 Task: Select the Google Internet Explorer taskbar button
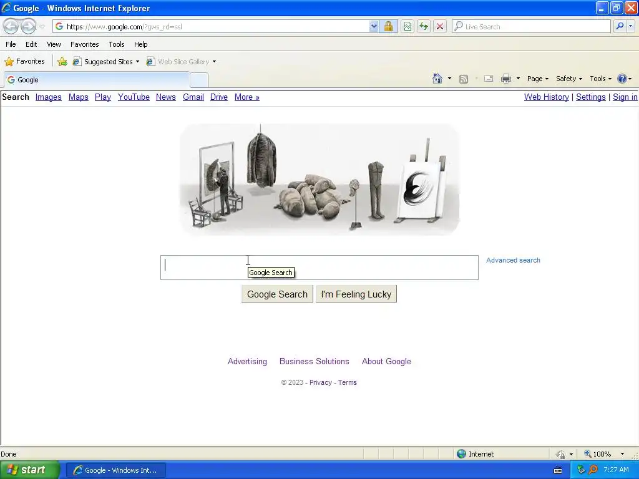click(x=115, y=470)
